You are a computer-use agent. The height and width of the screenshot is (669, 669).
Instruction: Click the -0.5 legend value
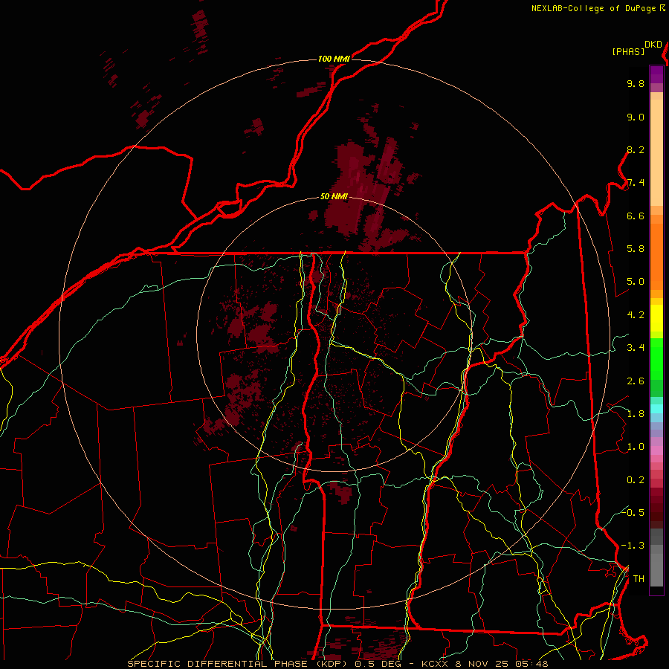pyautogui.click(x=633, y=513)
